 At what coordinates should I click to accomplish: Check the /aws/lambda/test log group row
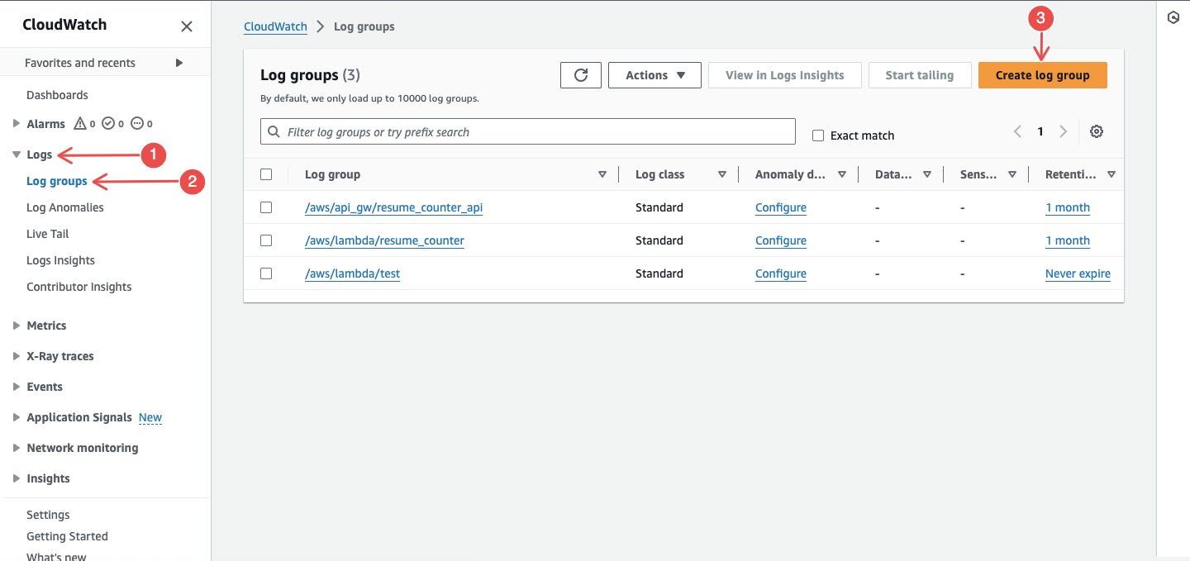(266, 273)
